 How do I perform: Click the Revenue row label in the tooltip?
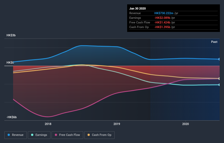[x=135, y=13]
